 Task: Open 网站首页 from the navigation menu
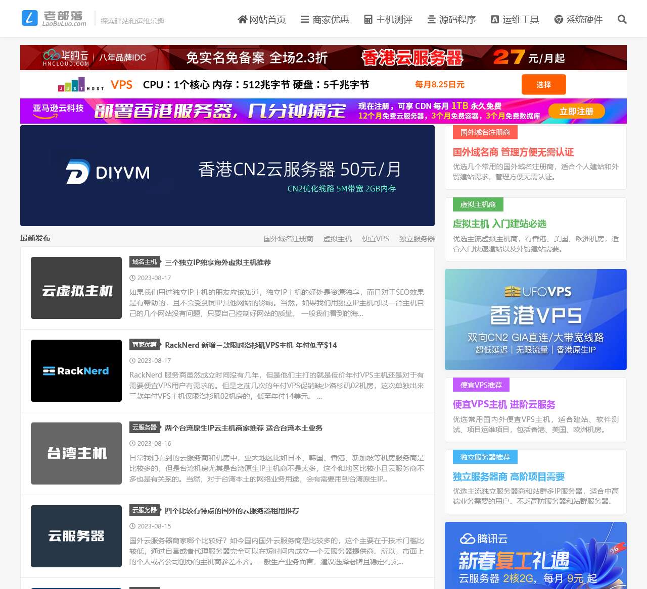(261, 20)
